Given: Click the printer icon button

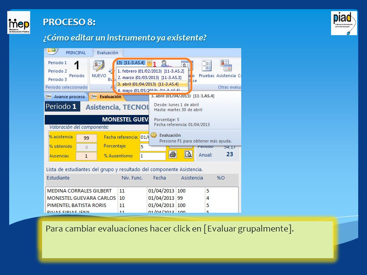Looking at the screenshot, I should [173, 154].
